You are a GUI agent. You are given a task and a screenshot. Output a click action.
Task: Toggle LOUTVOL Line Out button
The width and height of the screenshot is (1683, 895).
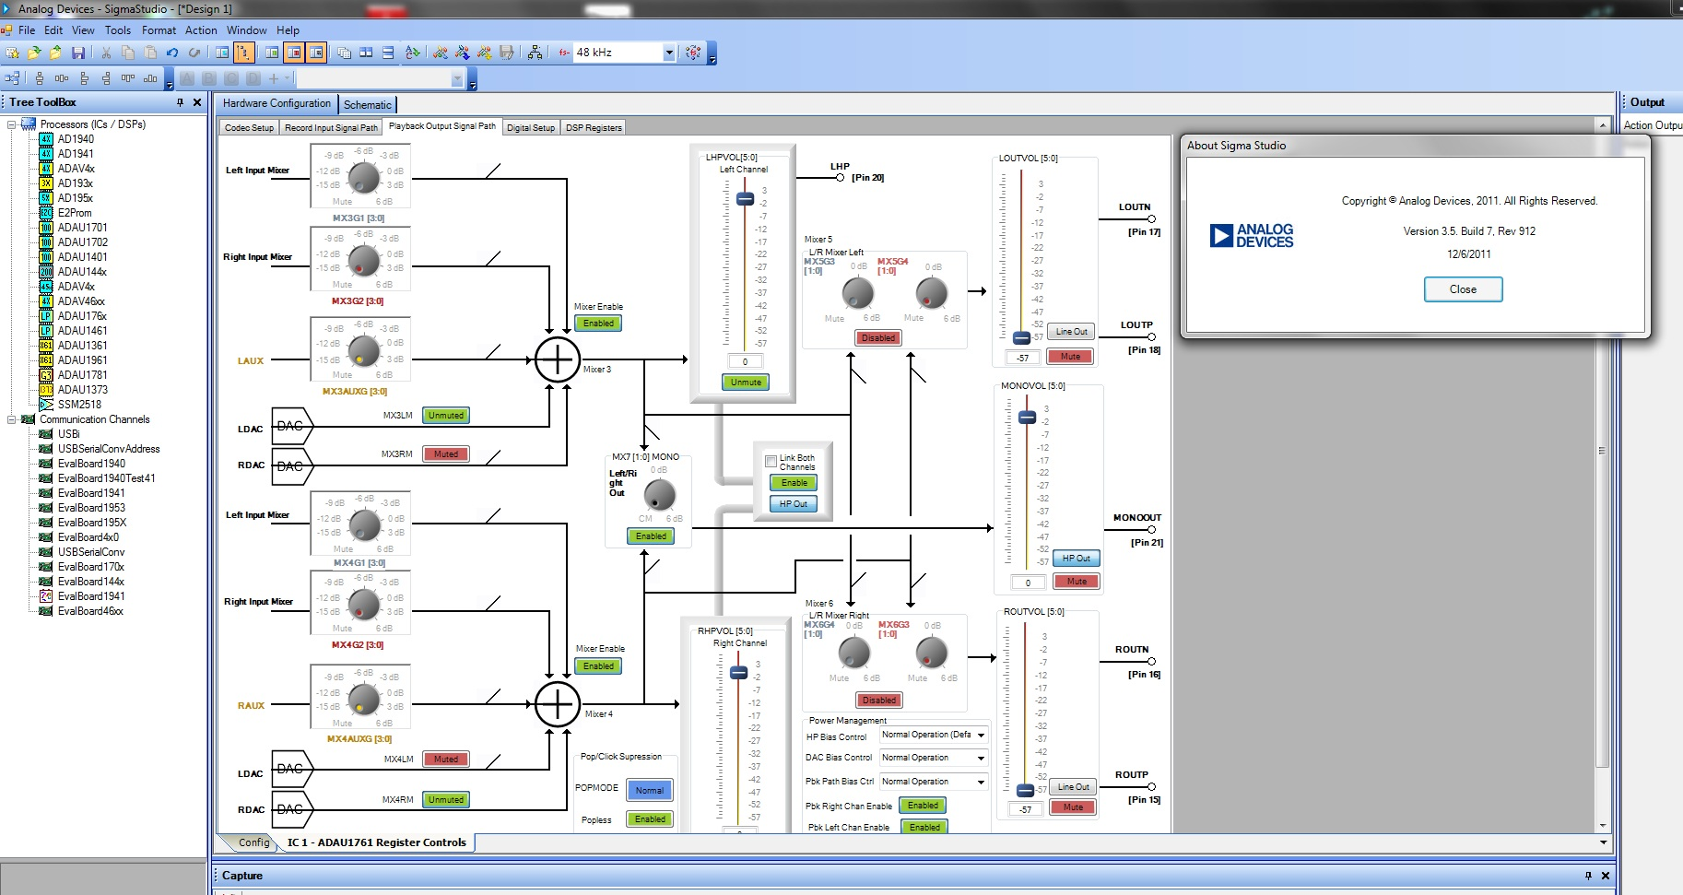1071,332
